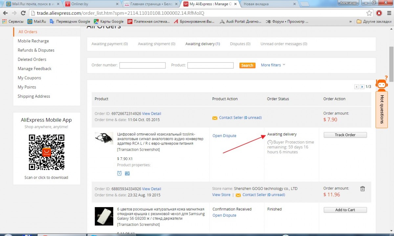Open the Сервисы apps bookmark

click(x=13, y=21)
